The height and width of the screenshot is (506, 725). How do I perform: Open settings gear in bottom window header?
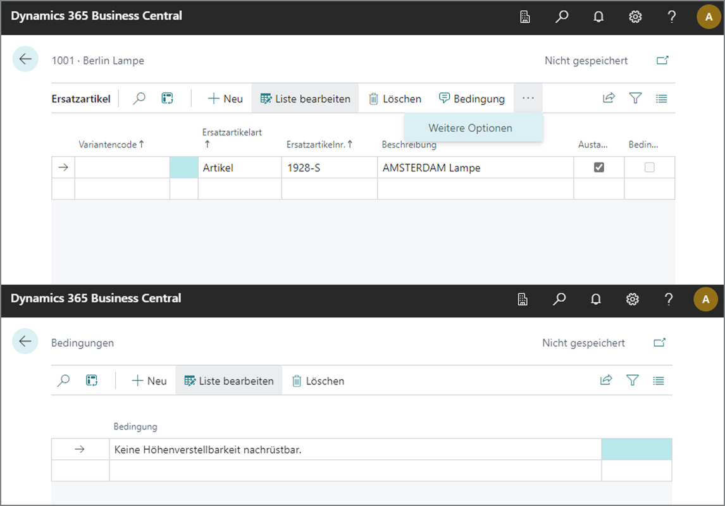(x=632, y=299)
